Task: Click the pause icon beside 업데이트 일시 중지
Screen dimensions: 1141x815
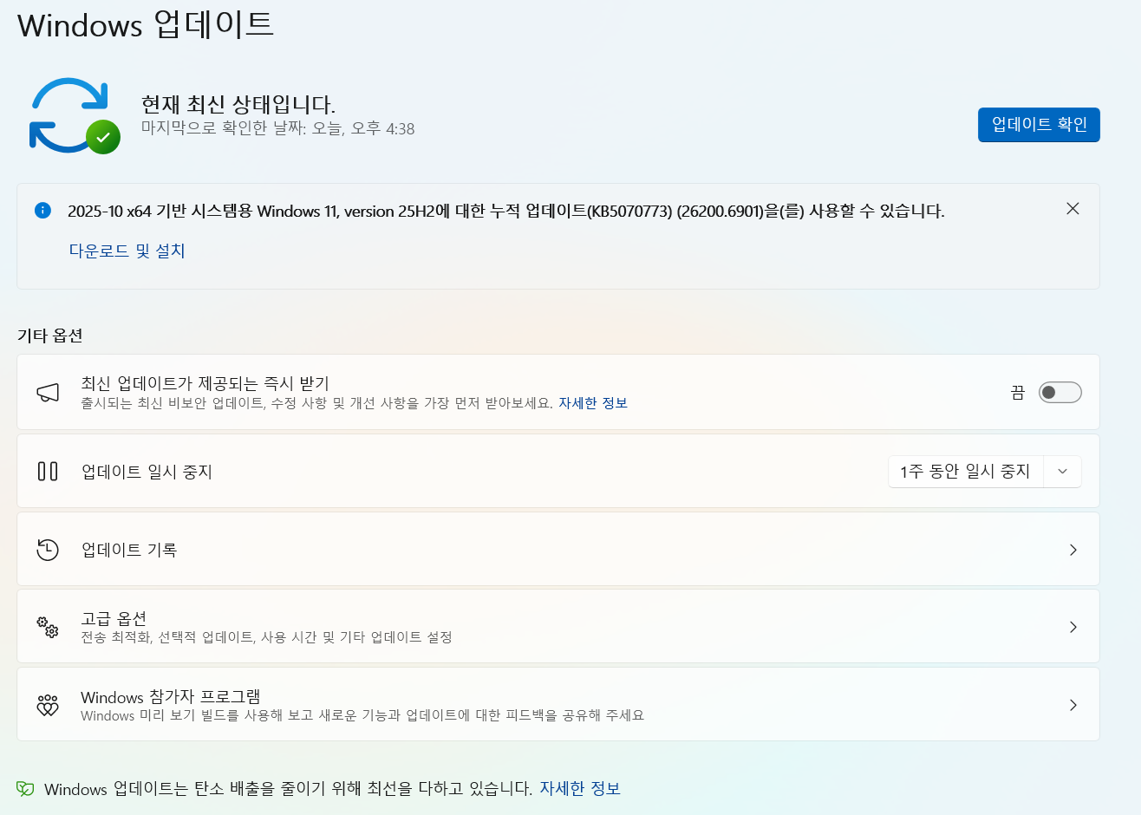Action: [x=48, y=472]
